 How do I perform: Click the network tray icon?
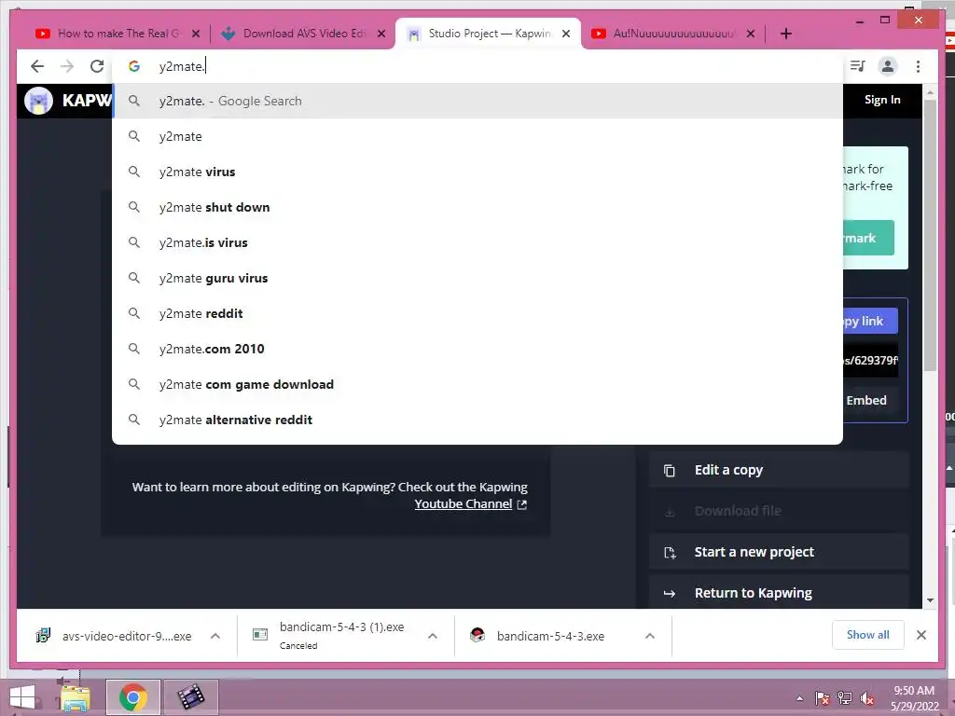click(844, 698)
